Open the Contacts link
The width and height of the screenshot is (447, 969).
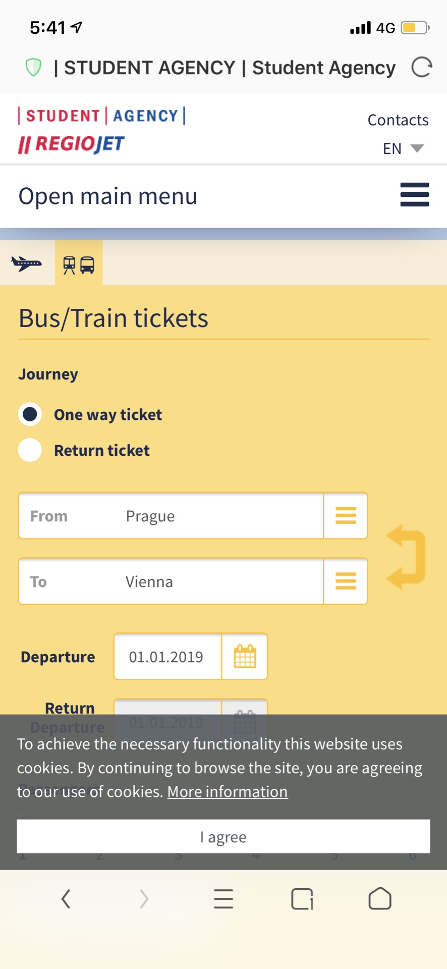click(398, 120)
